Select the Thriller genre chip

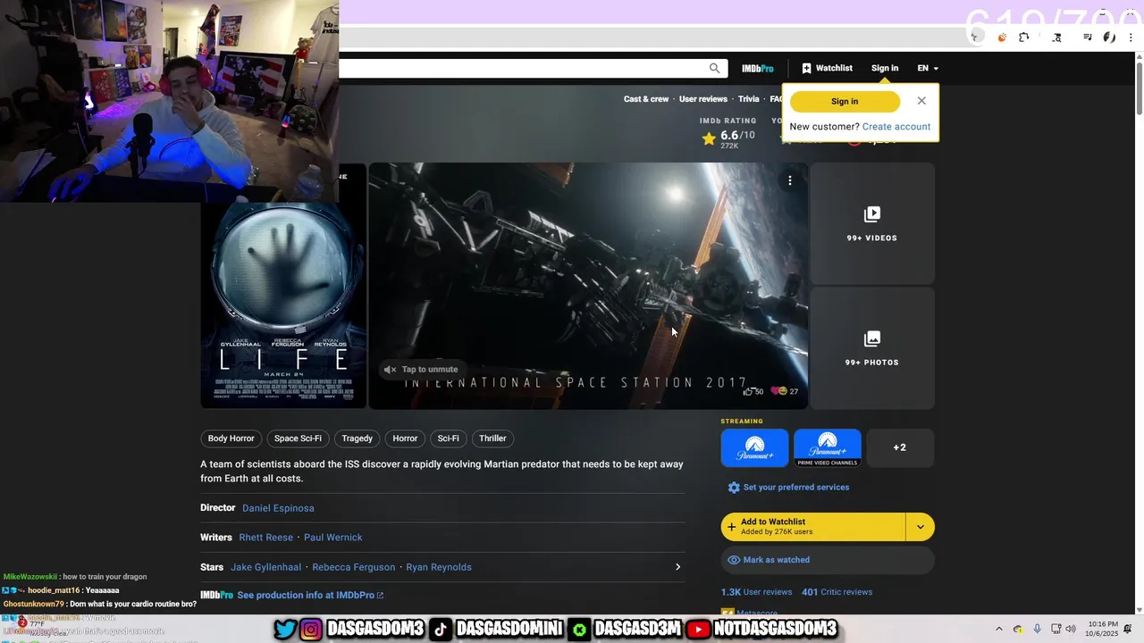coord(492,438)
